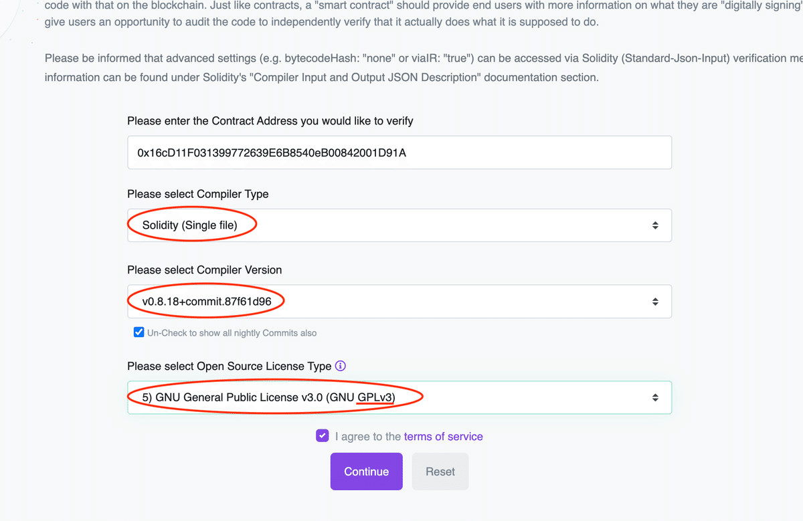Click the Continue button
Image resolution: width=803 pixels, height=521 pixels.
(x=366, y=472)
